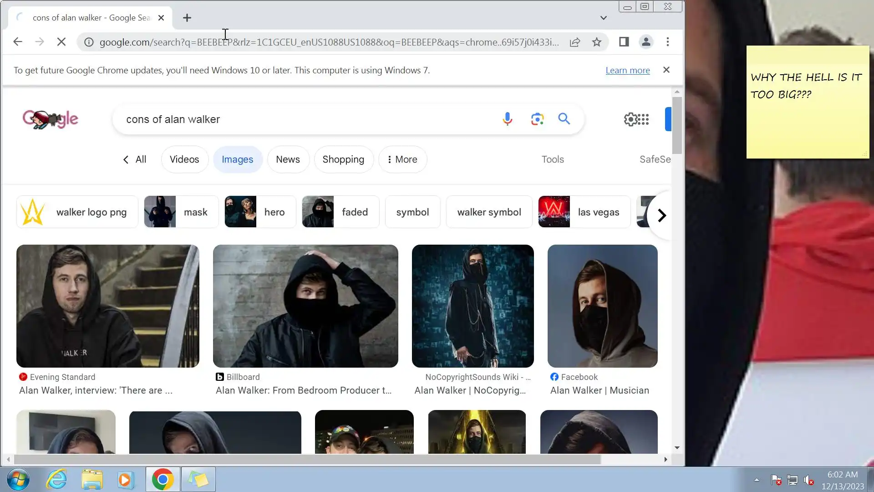Bookmark this page with the star icon
This screenshot has width=874, height=492.
click(x=596, y=42)
